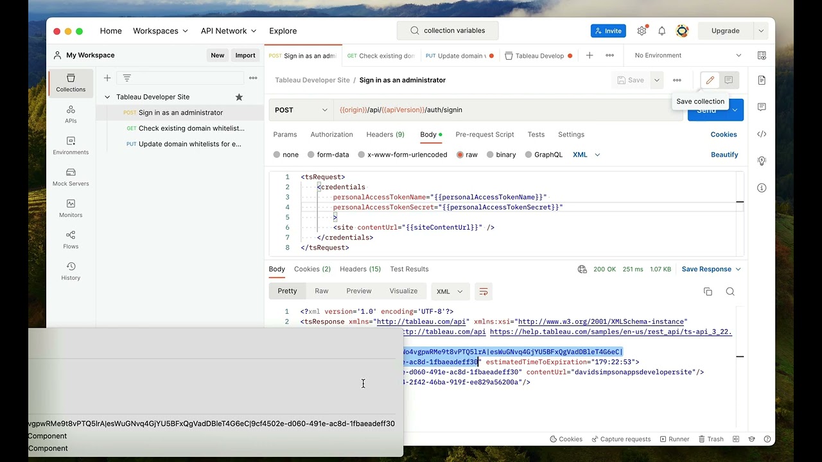This screenshot has height=462, width=822.
Task: Open tab options ellipsis next to plus
Action: pos(609,55)
